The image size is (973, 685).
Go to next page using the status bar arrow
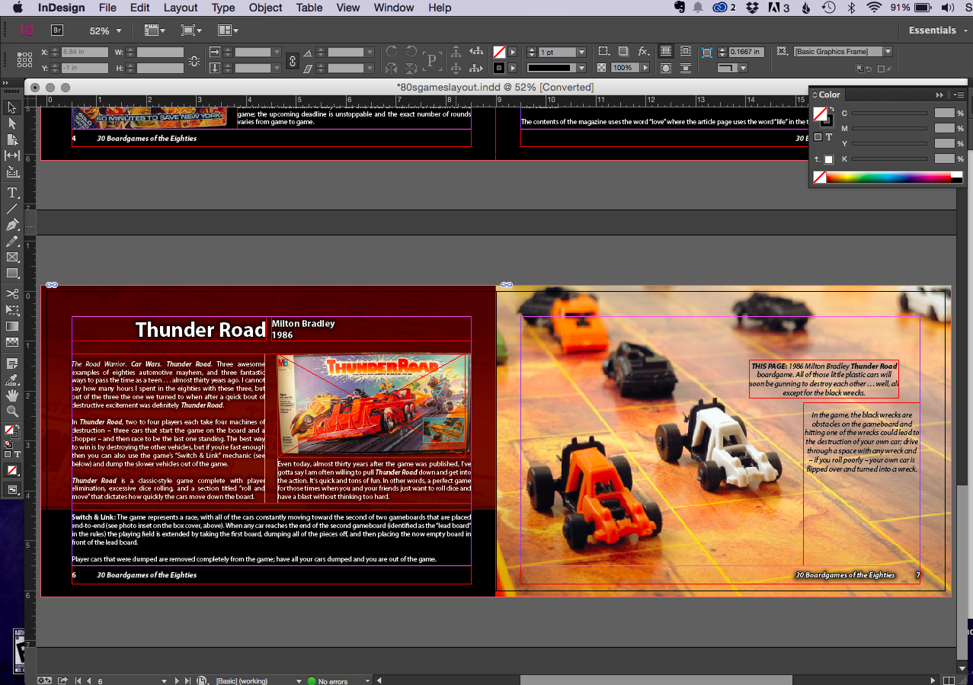[x=177, y=680]
